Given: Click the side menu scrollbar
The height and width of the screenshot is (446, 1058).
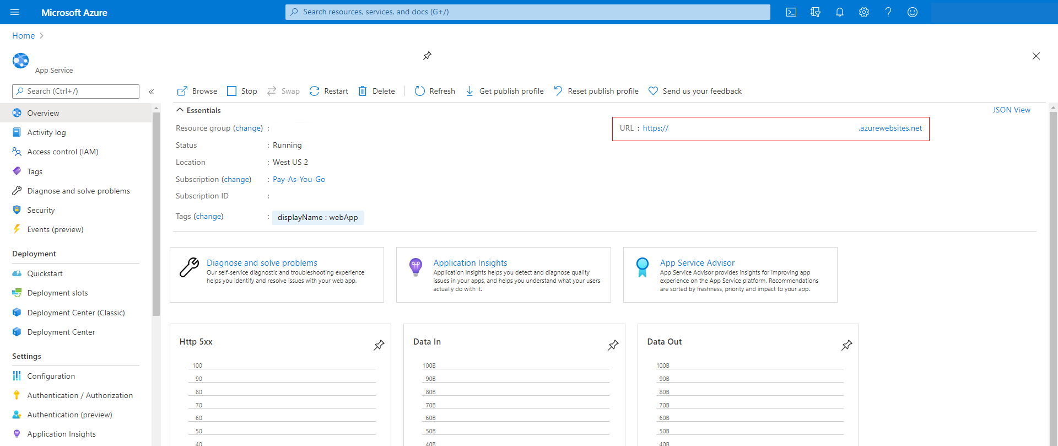Looking at the screenshot, I should tap(156, 214).
